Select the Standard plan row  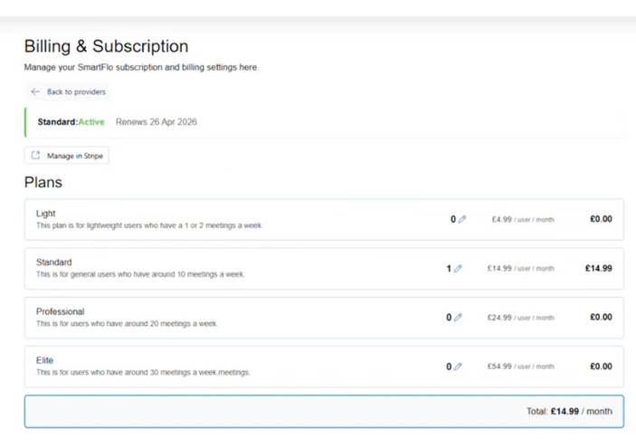click(324, 268)
